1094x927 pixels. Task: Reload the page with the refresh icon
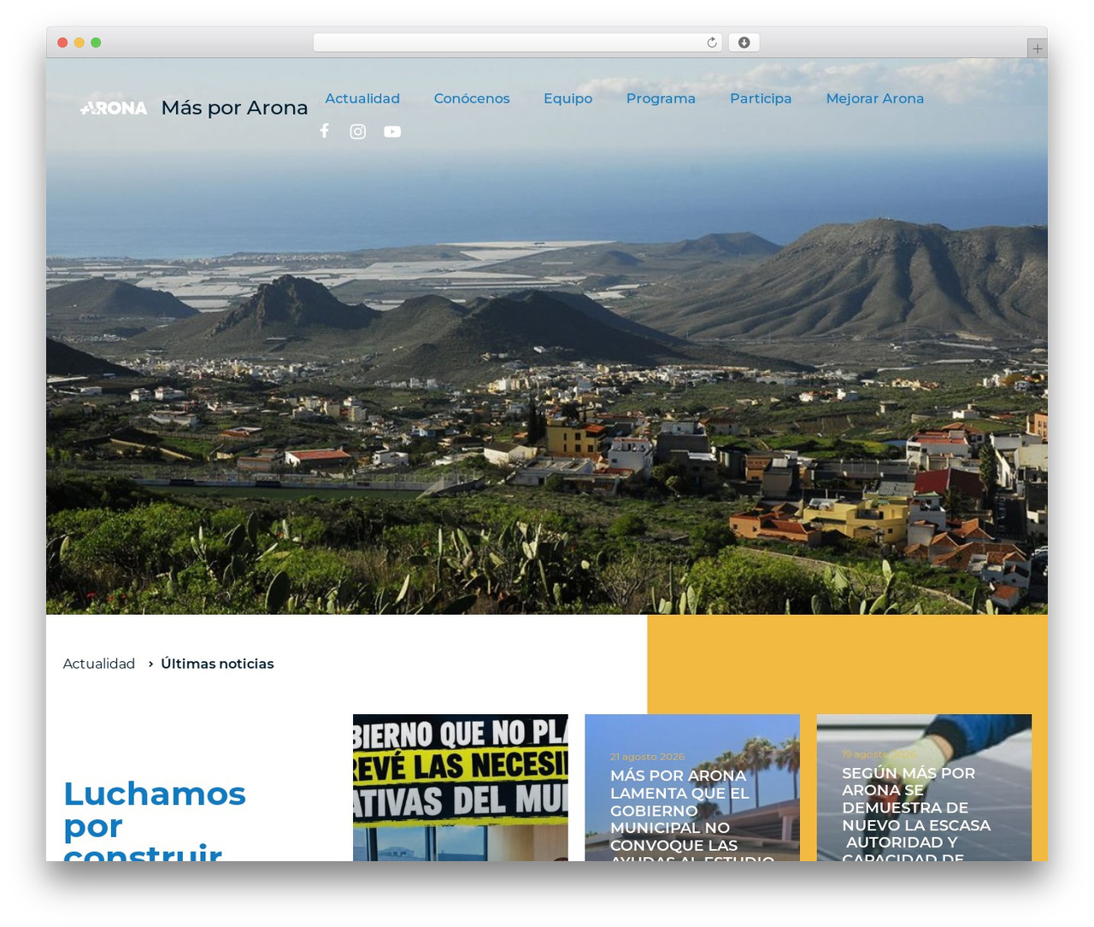click(x=712, y=43)
